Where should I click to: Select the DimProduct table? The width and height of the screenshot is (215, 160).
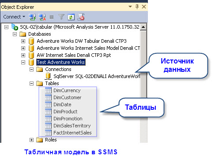tap(65, 112)
